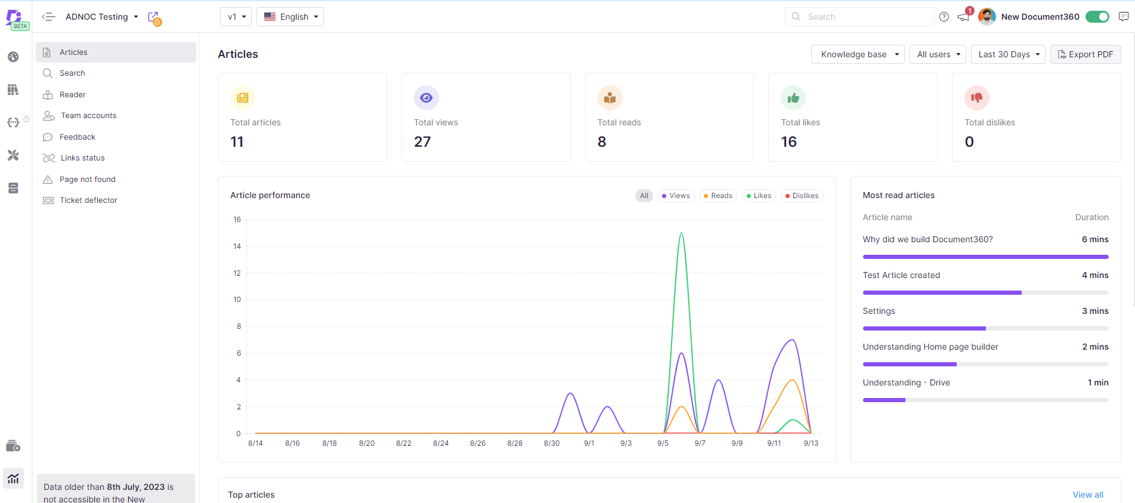
Task: Select Search in analytics menu
Action: (x=116, y=73)
